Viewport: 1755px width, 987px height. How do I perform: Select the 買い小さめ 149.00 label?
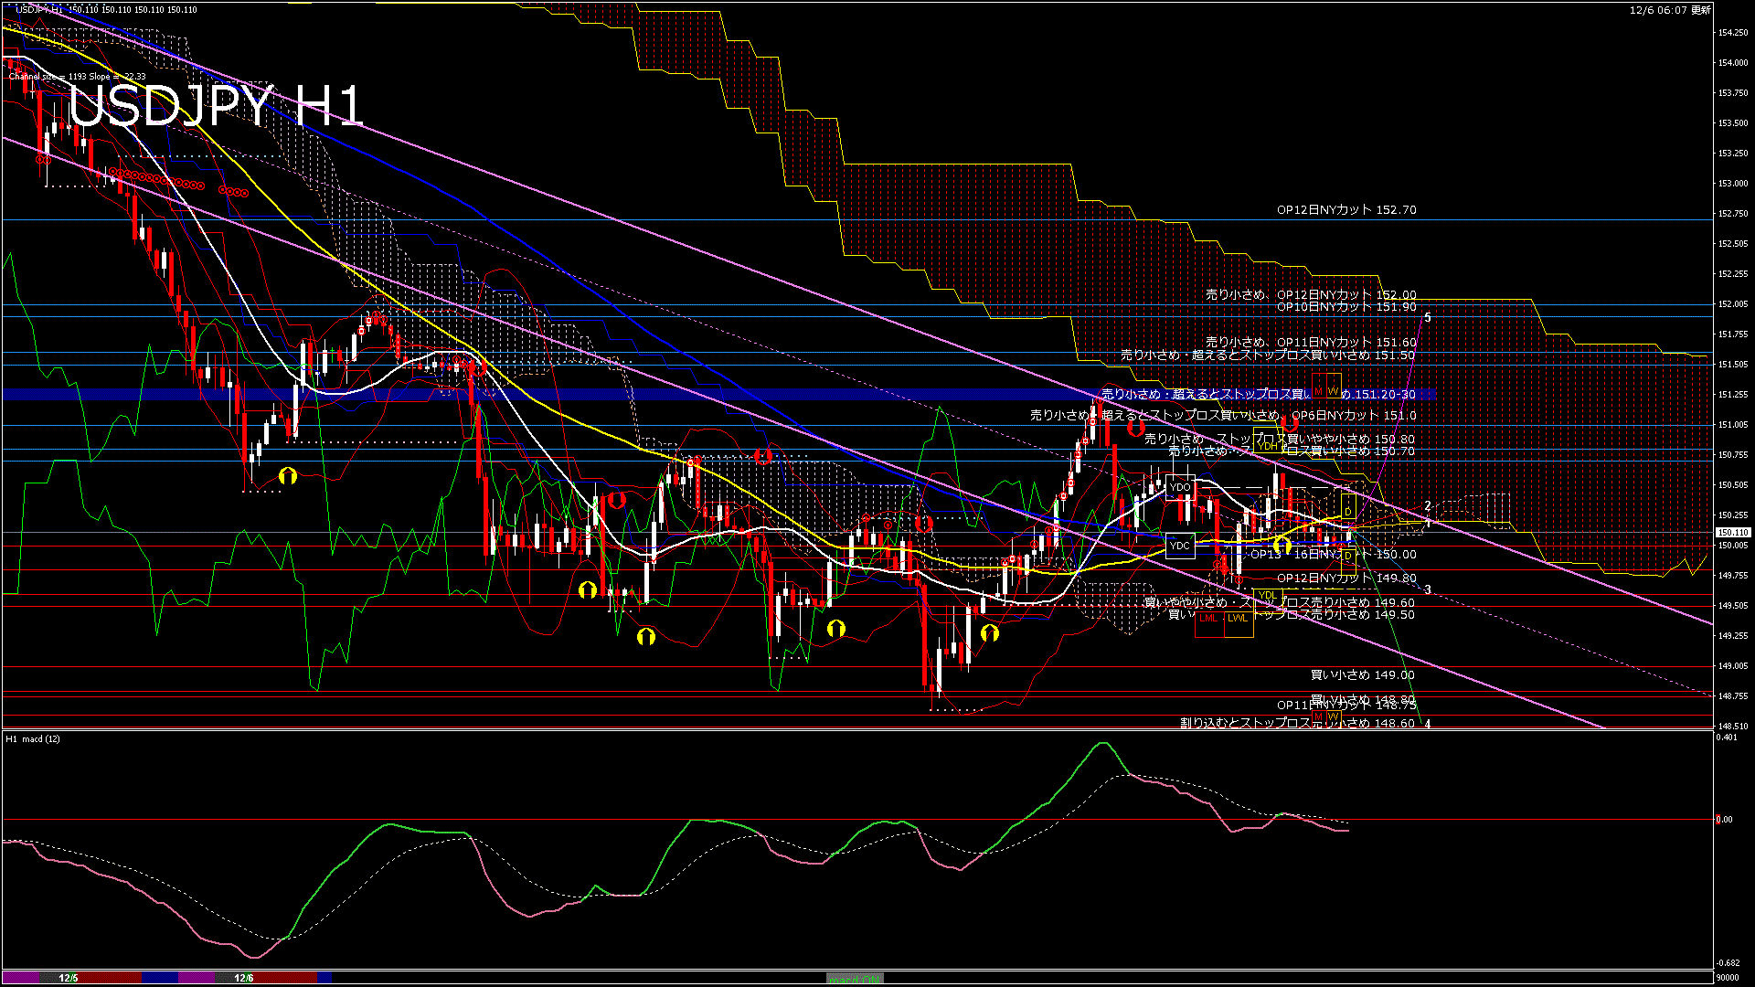1363,674
